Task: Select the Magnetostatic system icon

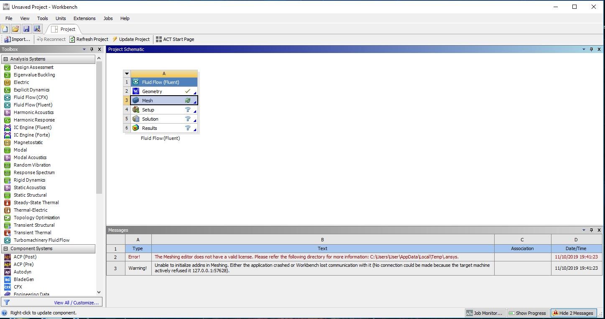Action: pos(7,142)
